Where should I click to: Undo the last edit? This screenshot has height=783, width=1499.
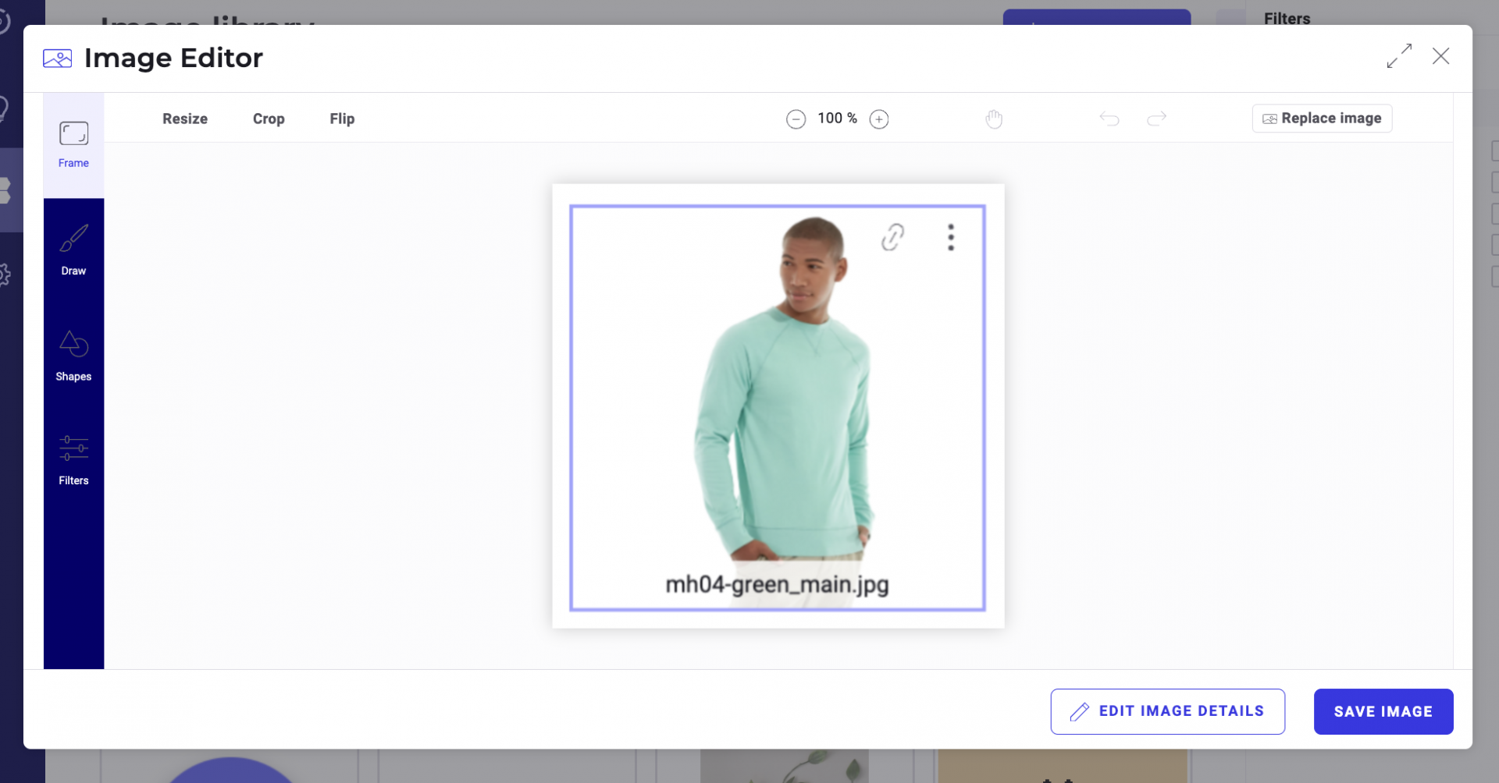point(1109,119)
